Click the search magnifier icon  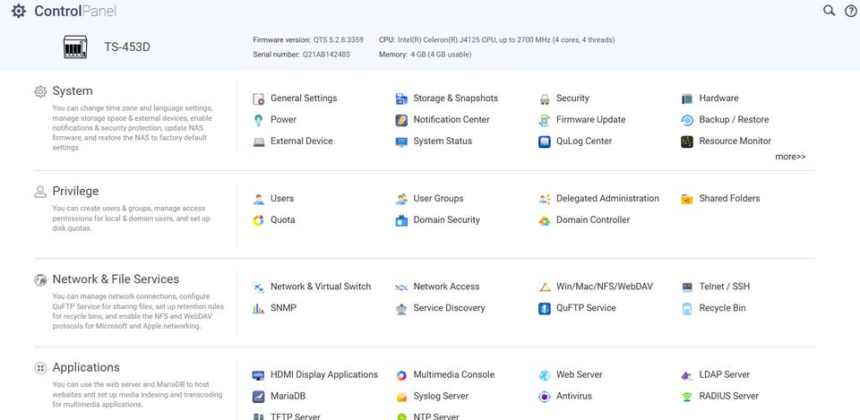click(x=829, y=11)
